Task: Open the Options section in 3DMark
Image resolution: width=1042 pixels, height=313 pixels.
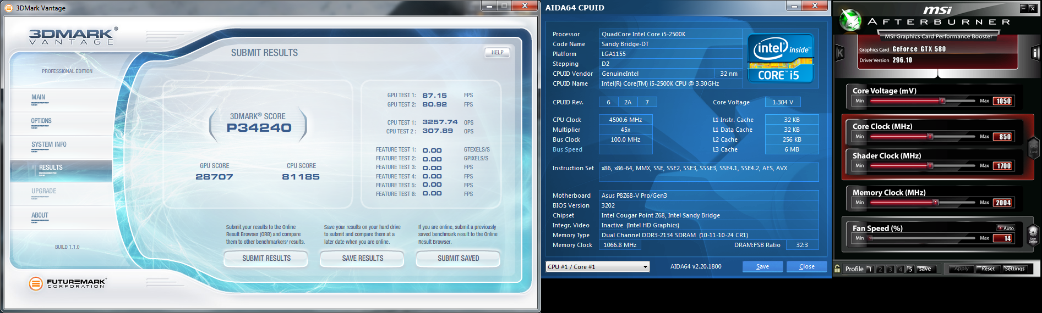Action: point(41,121)
